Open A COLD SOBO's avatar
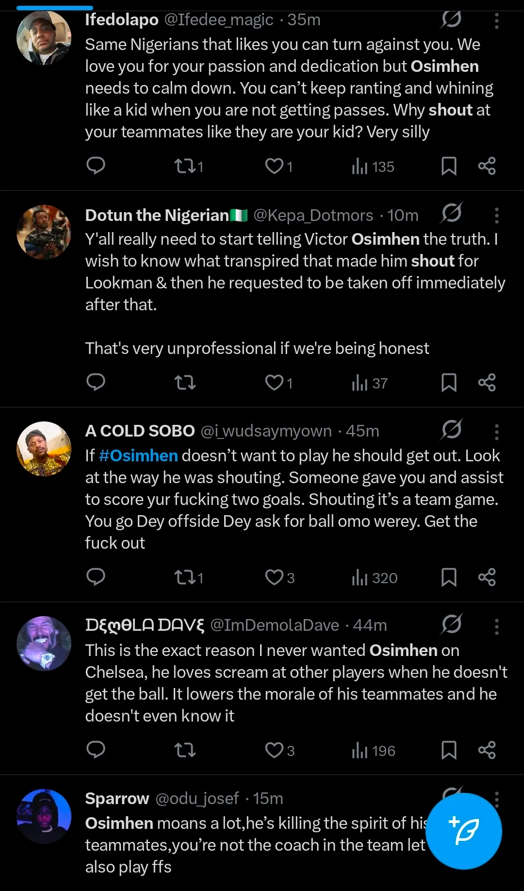Image resolution: width=524 pixels, height=891 pixels. pos(44,449)
